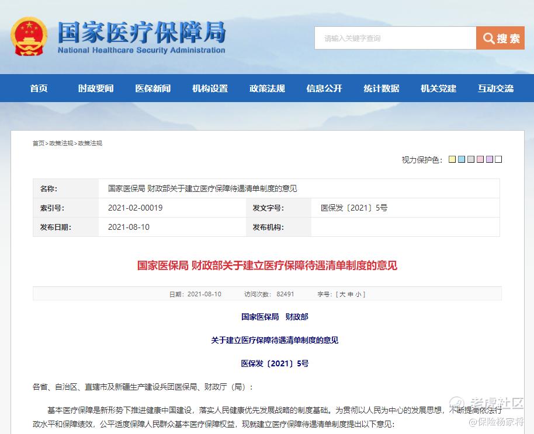The width and height of the screenshot is (534, 434).
Task: Click the 字号 label in info bar
Action: pyautogui.click(x=325, y=294)
